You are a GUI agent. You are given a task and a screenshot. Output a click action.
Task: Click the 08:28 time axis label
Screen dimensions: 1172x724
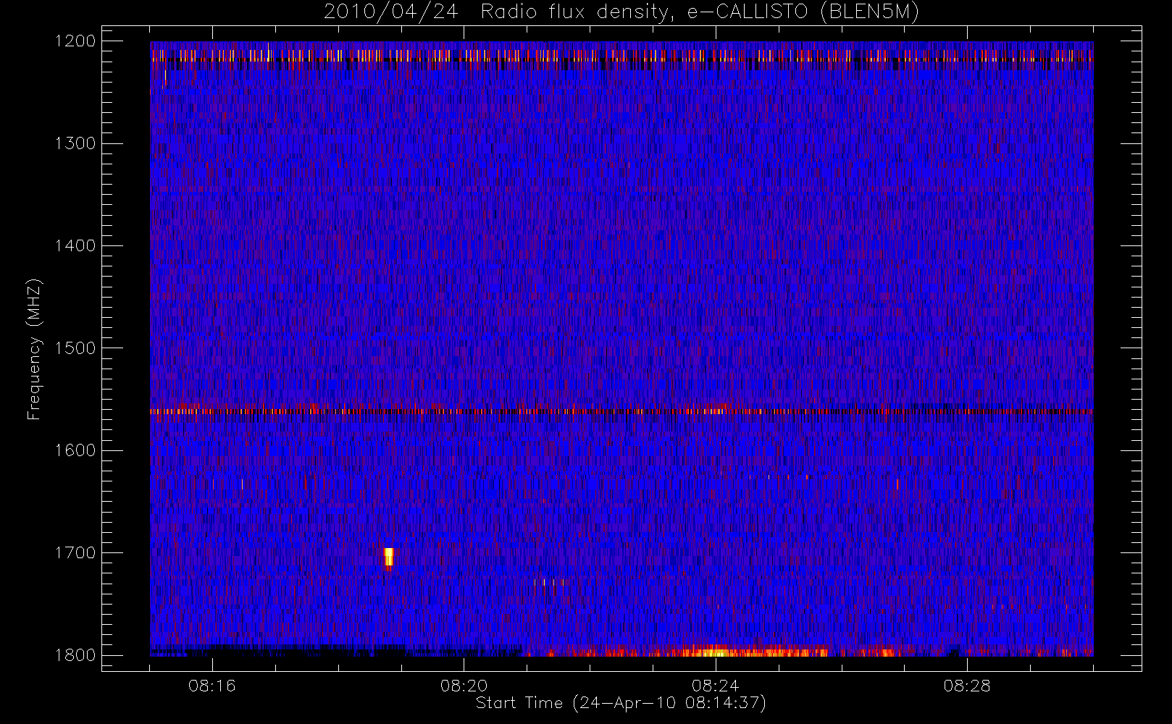[967, 686]
